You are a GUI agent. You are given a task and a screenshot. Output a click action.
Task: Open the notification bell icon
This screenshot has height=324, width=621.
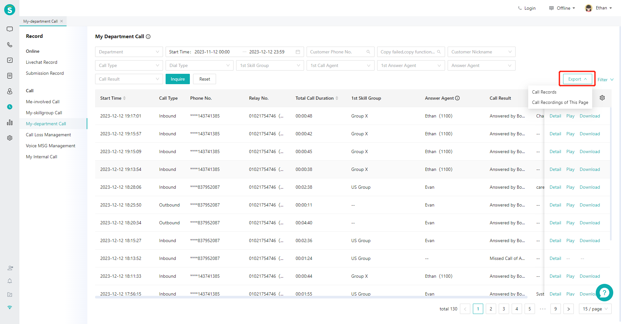pos(10,281)
